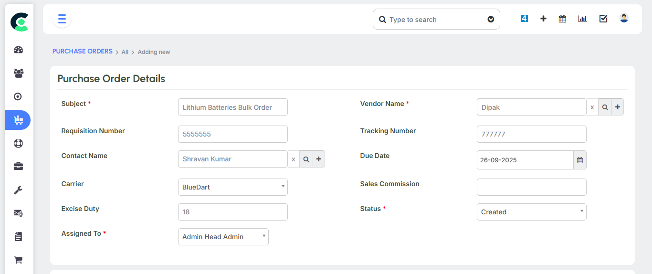
Task: Click the CRM logo in sidebar
Action: 20,22
